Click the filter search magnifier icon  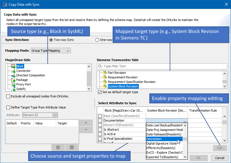[x=100, y=66]
